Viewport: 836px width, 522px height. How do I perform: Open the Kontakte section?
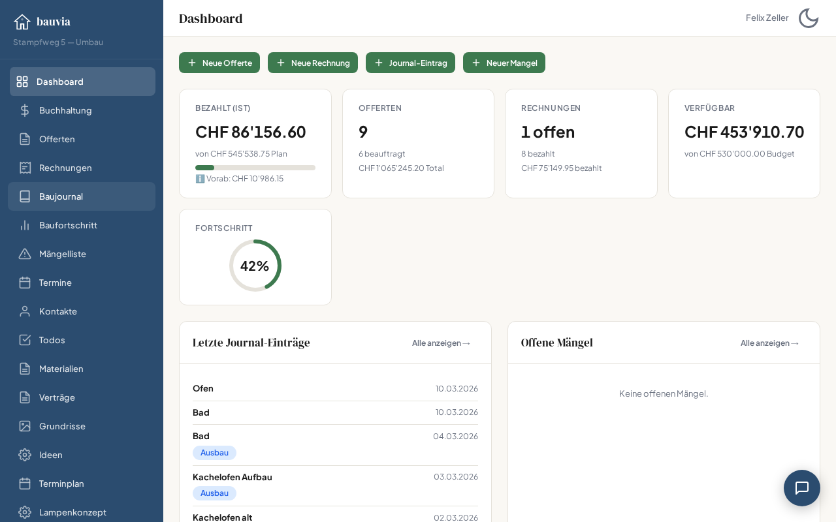coord(57,311)
